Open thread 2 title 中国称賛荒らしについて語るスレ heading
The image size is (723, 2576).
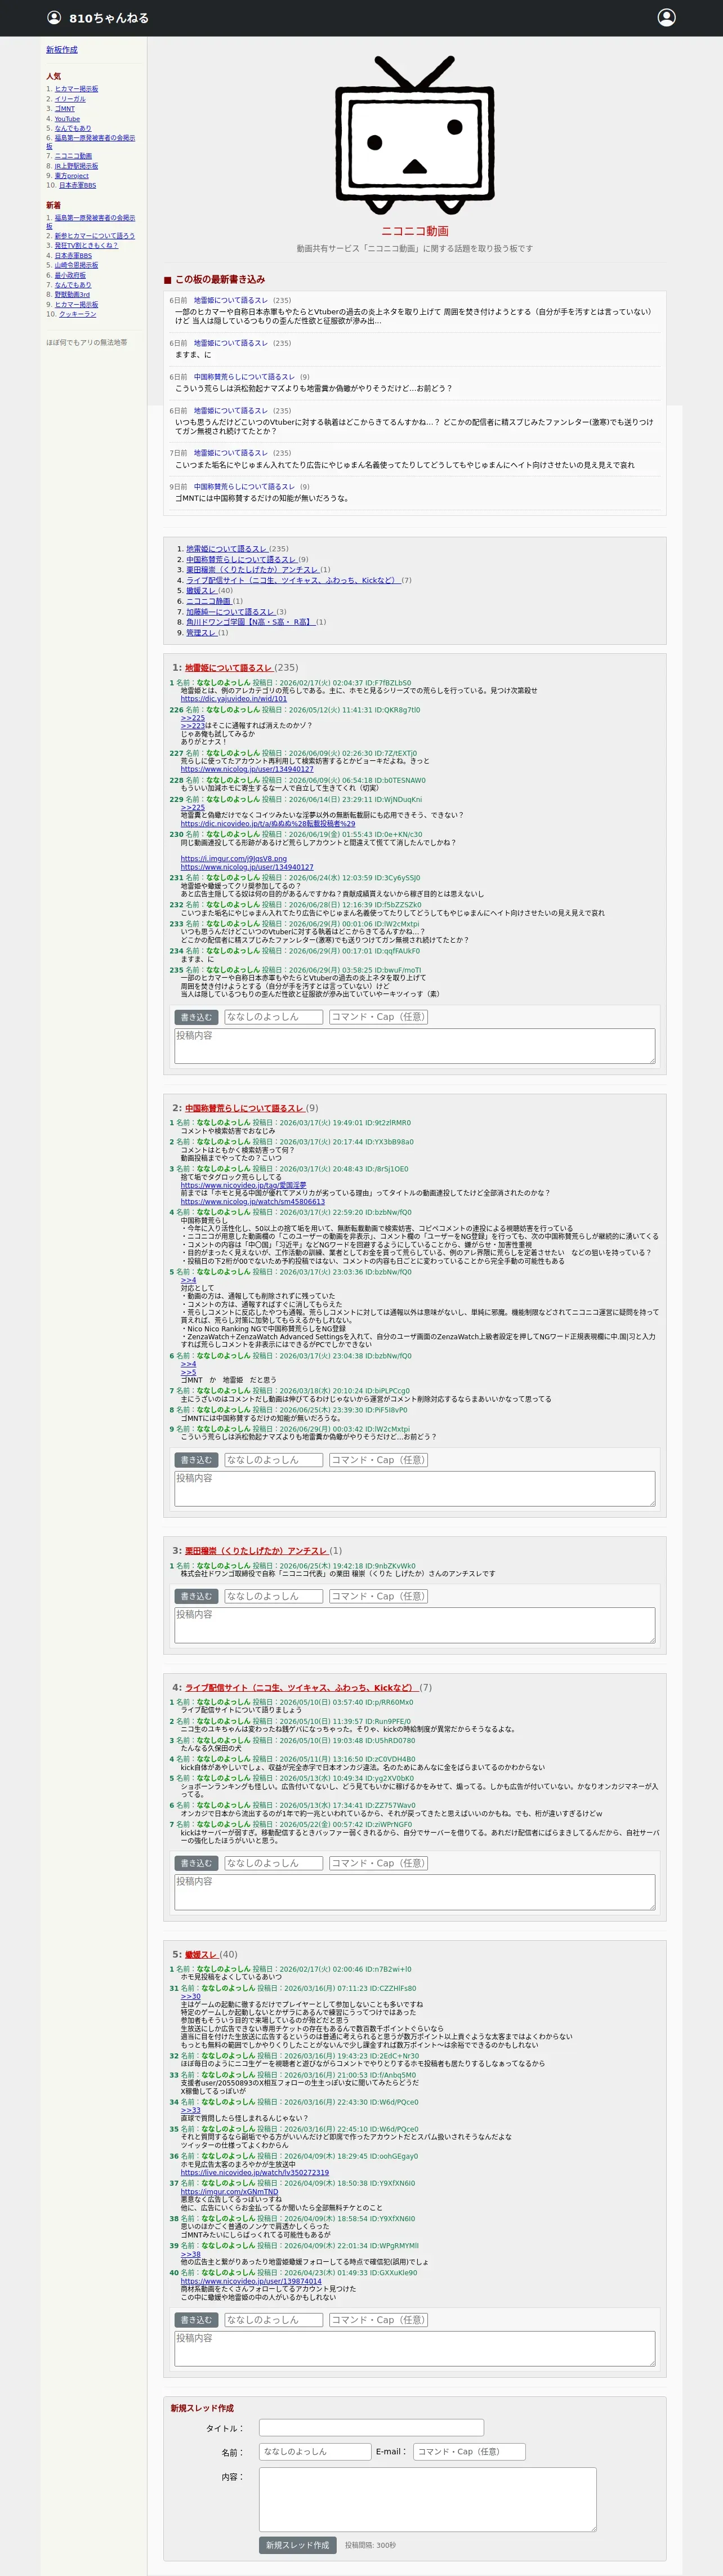coord(245,1108)
